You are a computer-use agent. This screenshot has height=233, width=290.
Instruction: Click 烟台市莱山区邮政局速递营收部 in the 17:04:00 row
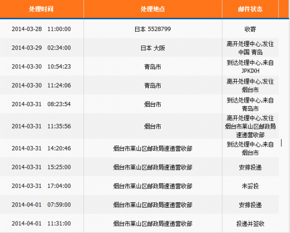(x=153, y=186)
